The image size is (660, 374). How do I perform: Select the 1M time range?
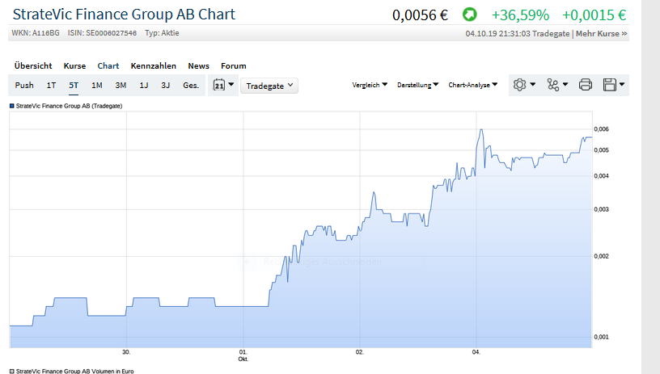click(x=97, y=86)
